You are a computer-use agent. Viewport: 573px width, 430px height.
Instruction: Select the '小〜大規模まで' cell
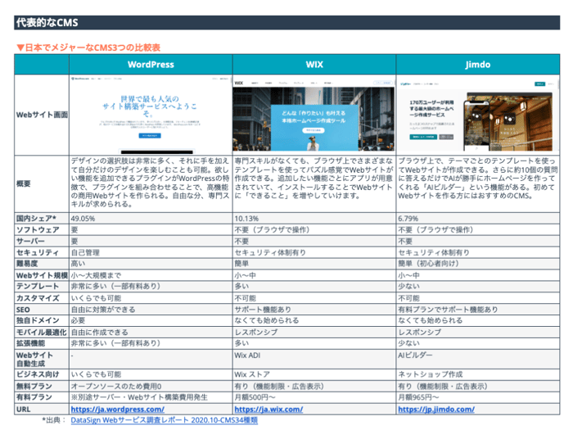click(96, 275)
